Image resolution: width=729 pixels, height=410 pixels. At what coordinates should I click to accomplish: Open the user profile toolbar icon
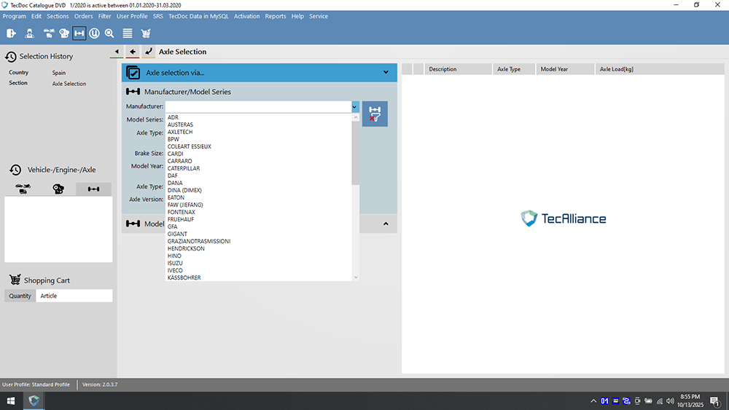pyautogui.click(x=30, y=33)
